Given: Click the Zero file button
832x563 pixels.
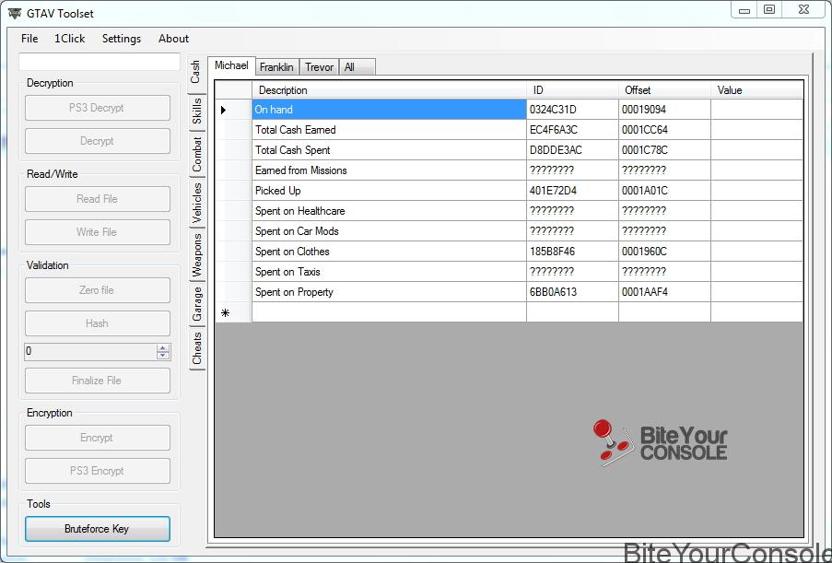Looking at the screenshot, I should pyautogui.click(x=97, y=290).
